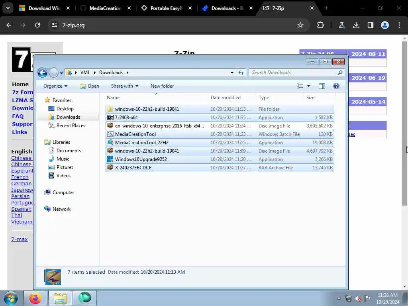Click Open in the Explorer toolbar
This screenshot has height=306, width=408.
pos(89,86)
